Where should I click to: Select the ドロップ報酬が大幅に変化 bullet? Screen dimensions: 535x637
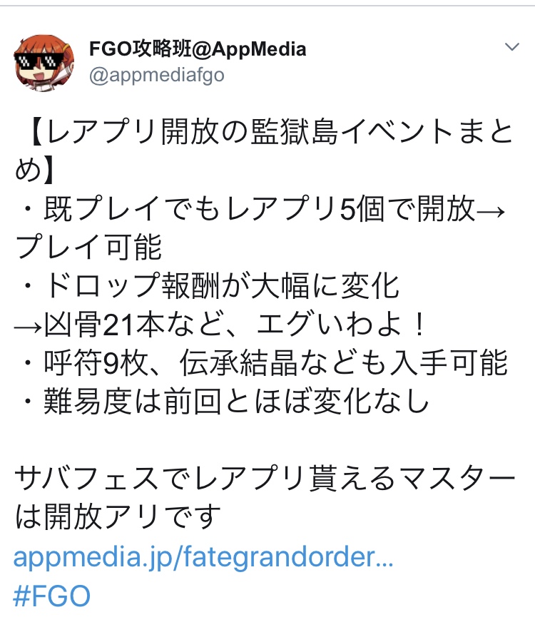pos(210,286)
